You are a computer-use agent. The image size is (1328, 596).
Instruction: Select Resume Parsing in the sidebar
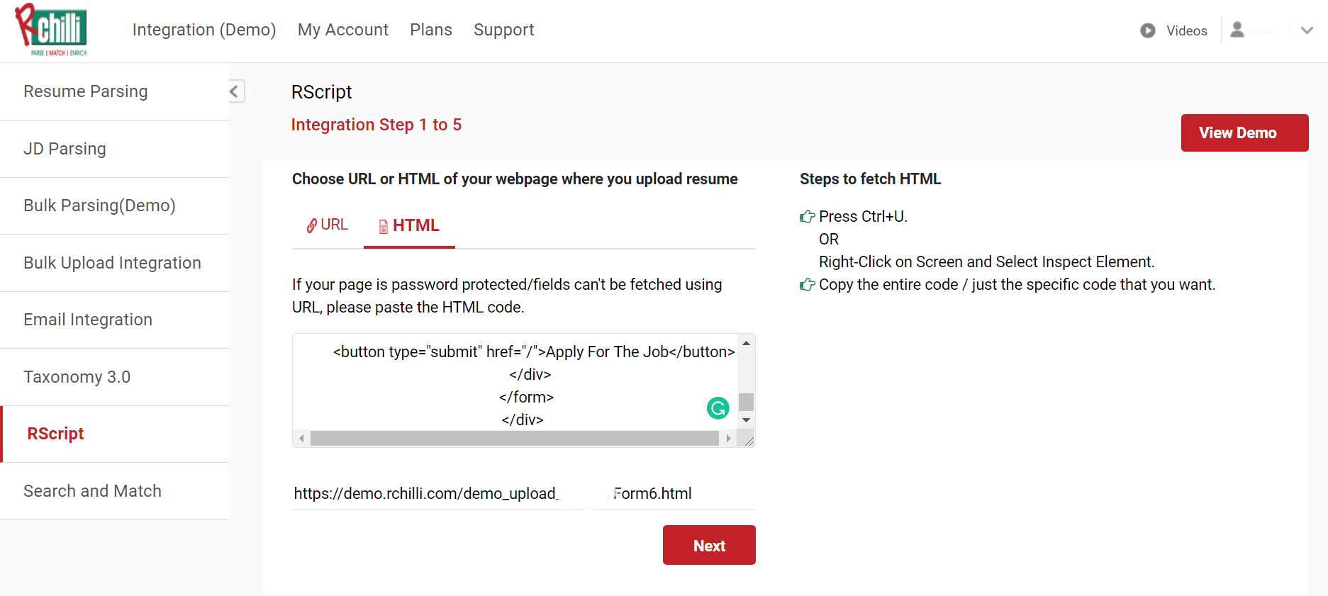(x=114, y=91)
